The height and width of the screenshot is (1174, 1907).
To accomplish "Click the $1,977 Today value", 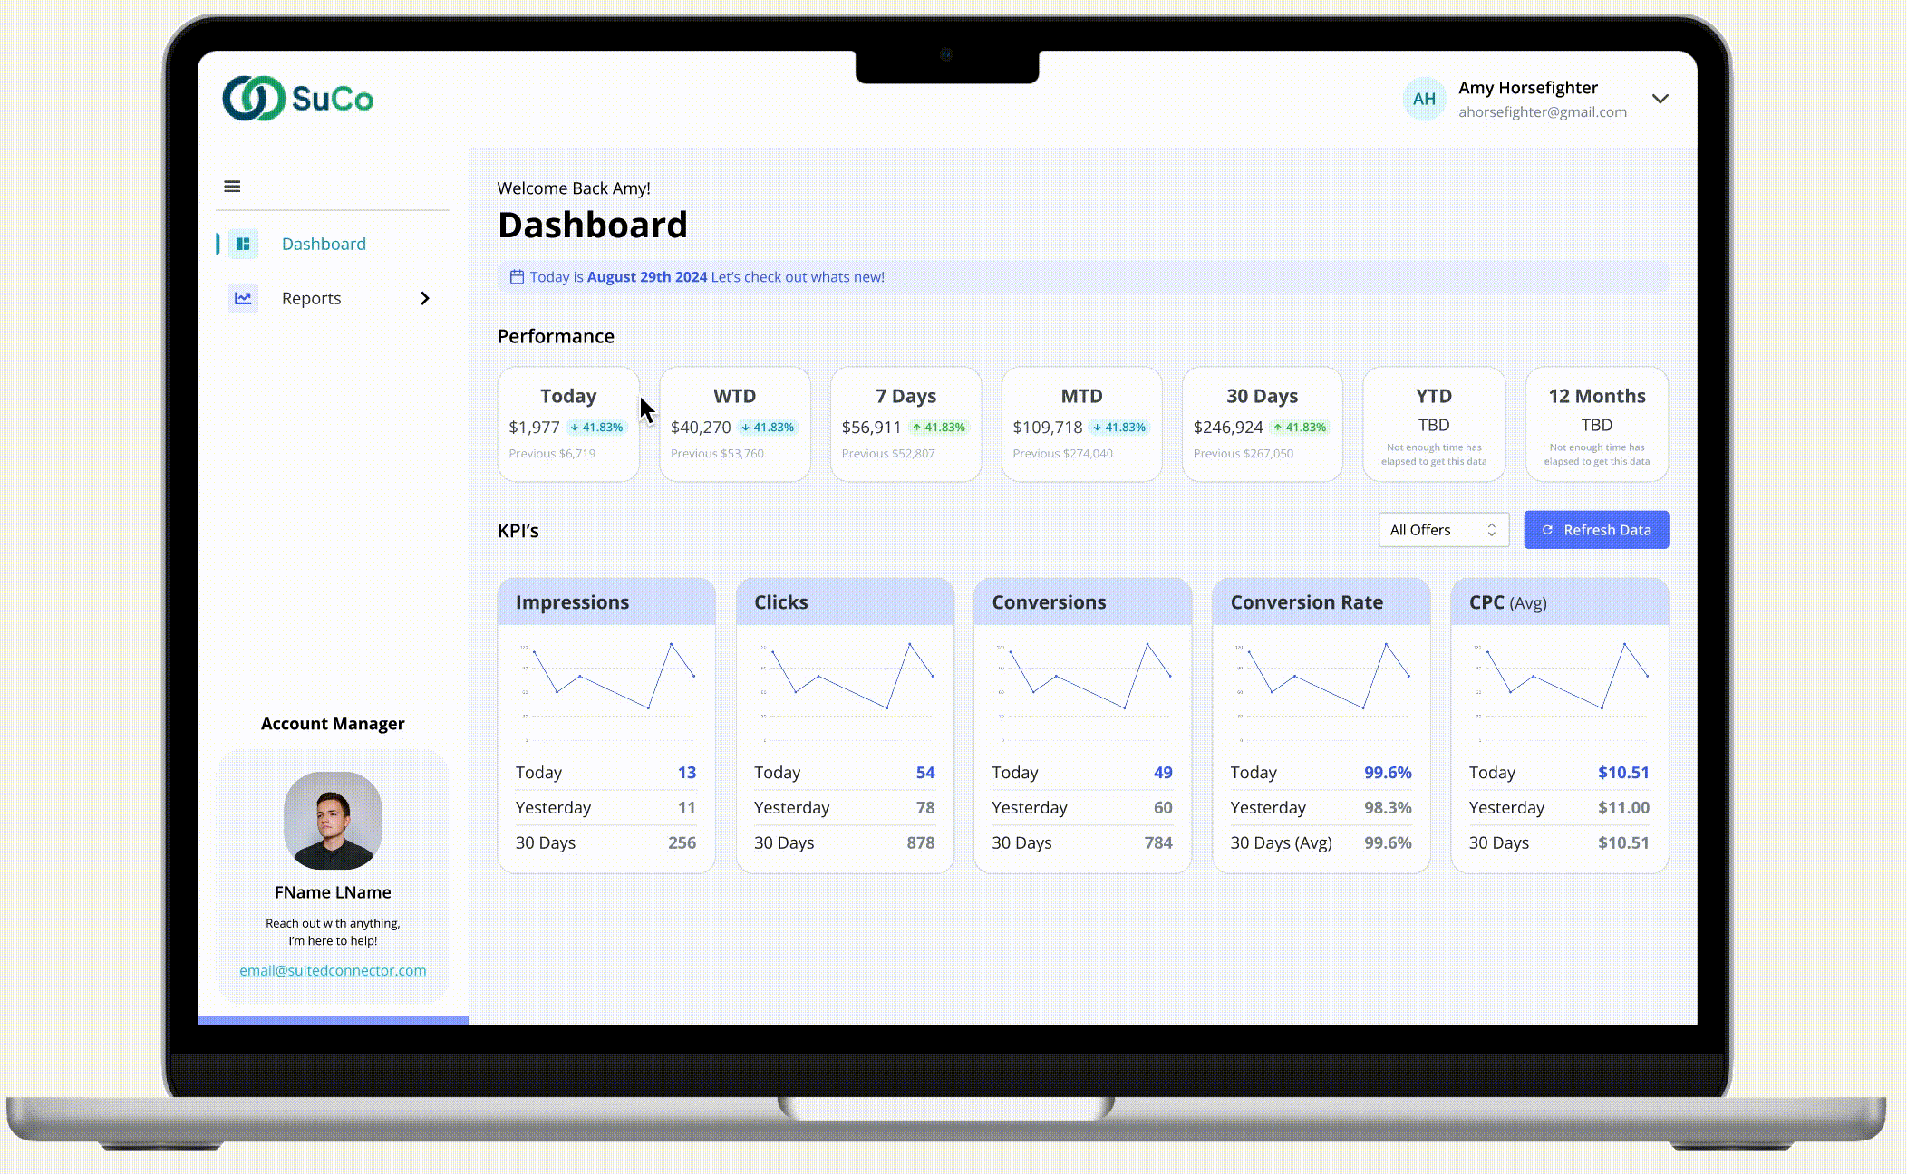I will click(x=534, y=427).
